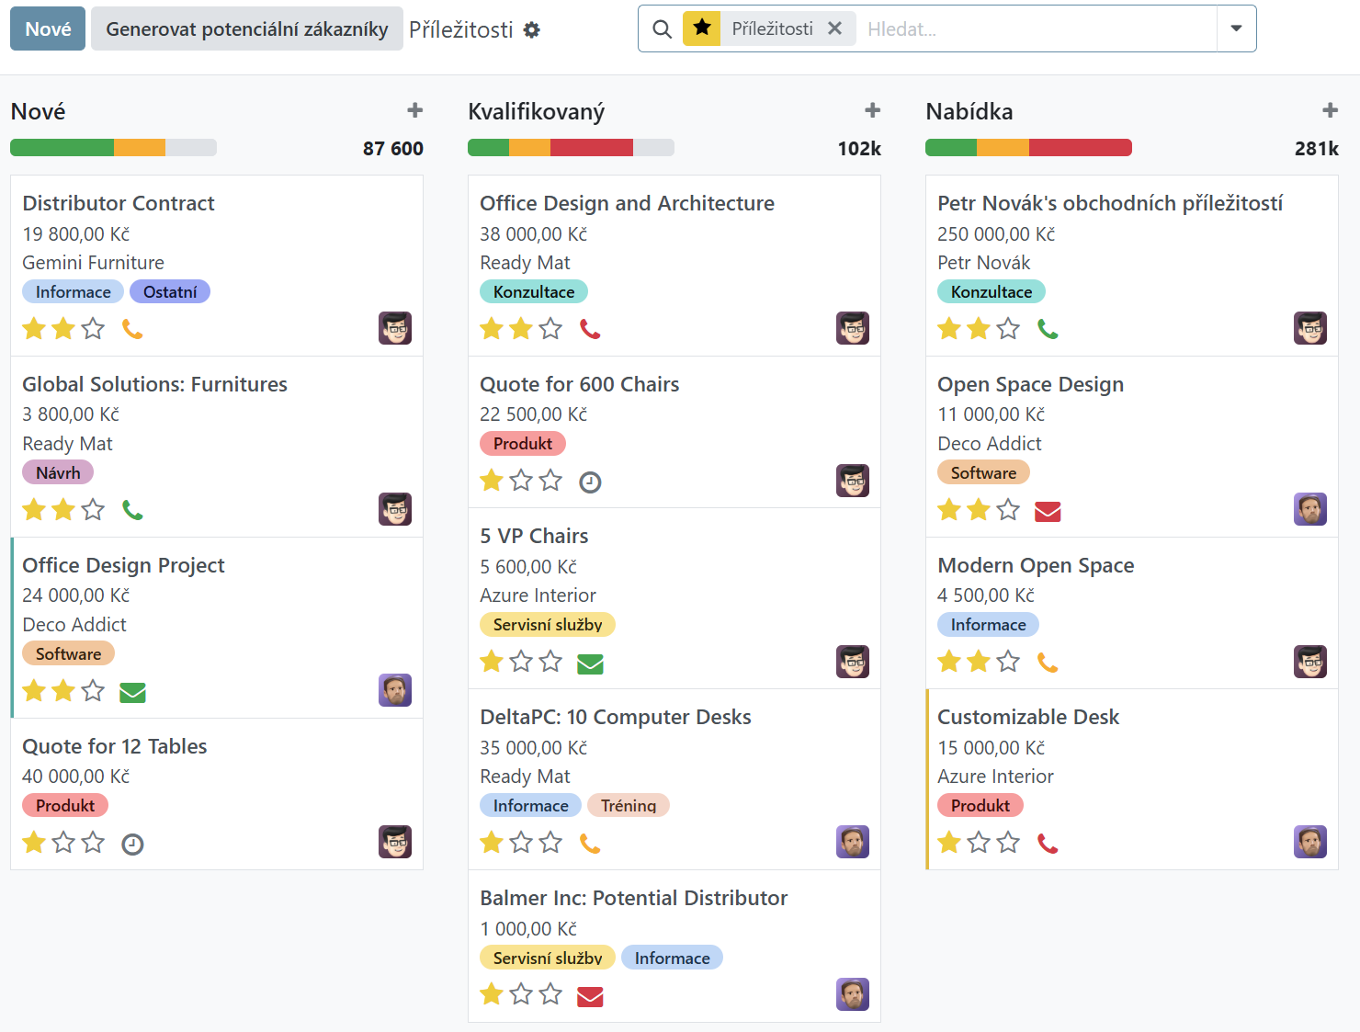The width and height of the screenshot is (1360, 1032).
Task: Click the salesperson avatar on 5 VP Chairs
Action: pyautogui.click(x=852, y=662)
